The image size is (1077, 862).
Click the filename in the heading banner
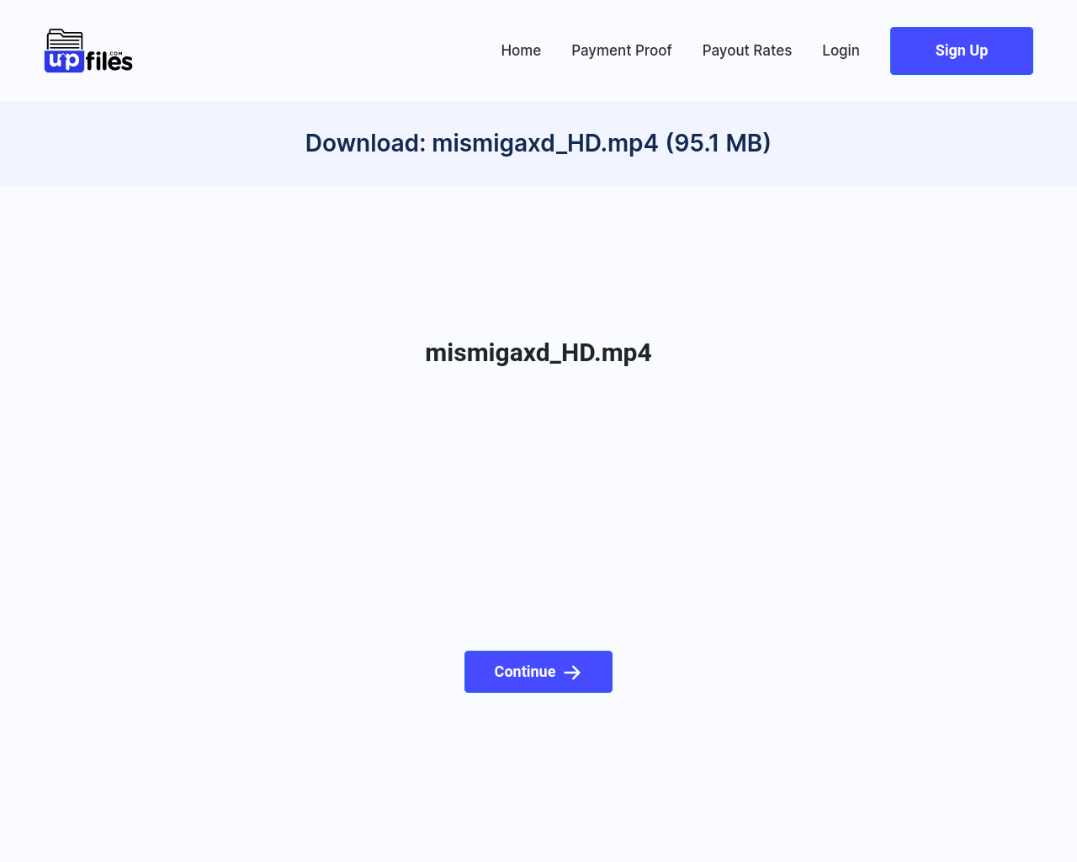pos(545,143)
